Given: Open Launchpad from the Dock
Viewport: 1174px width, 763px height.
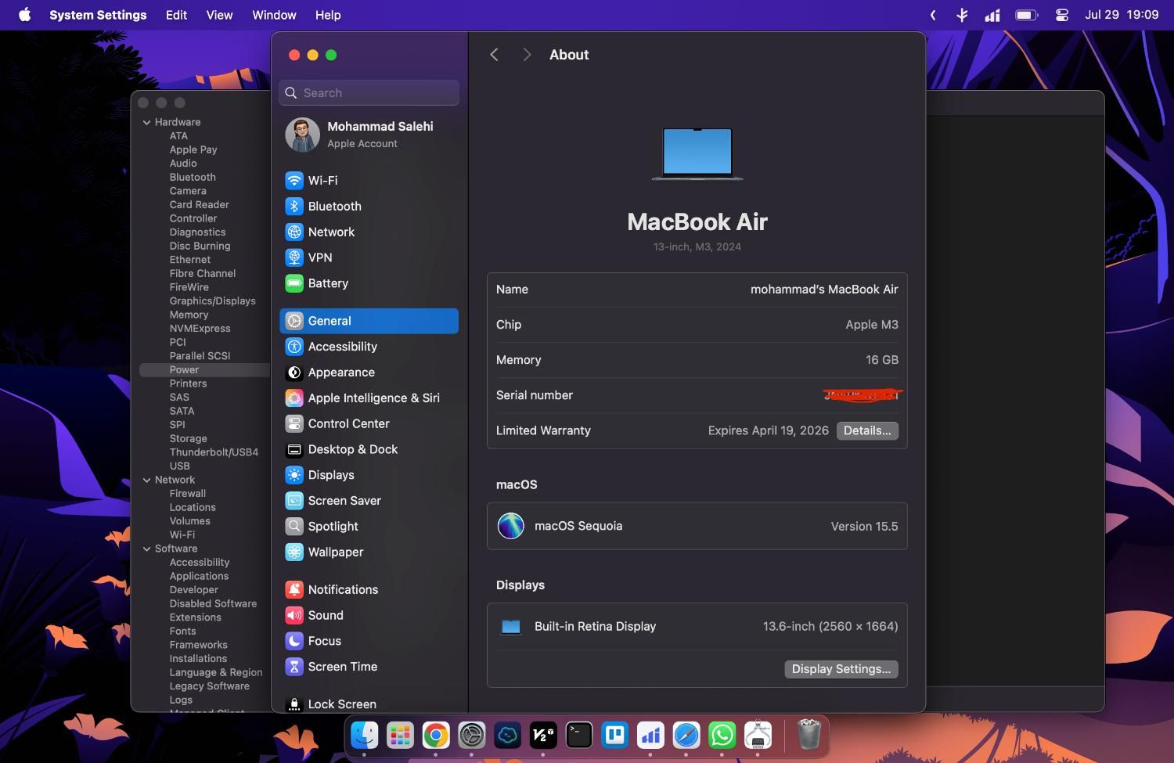Looking at the screenshot, I should tap(400, 735).
